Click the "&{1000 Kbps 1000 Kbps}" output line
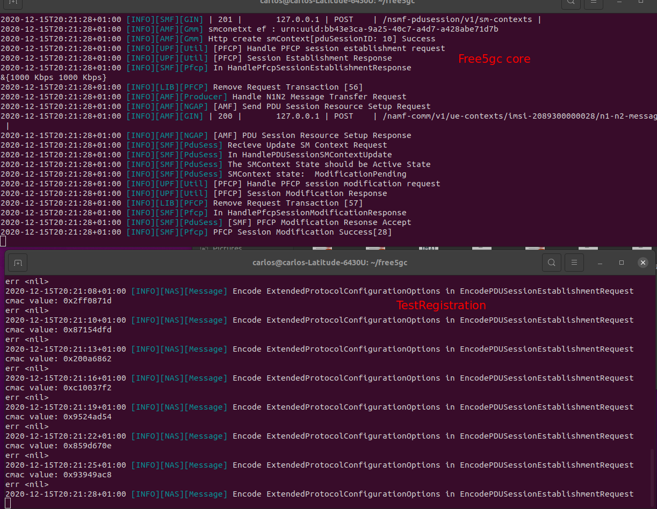This screenshot has height=509, width=657. click(54, 77)
